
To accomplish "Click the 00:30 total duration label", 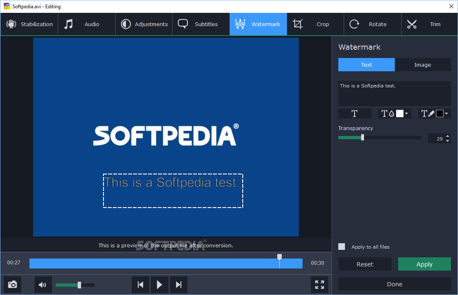I will (x=318, y=263).
